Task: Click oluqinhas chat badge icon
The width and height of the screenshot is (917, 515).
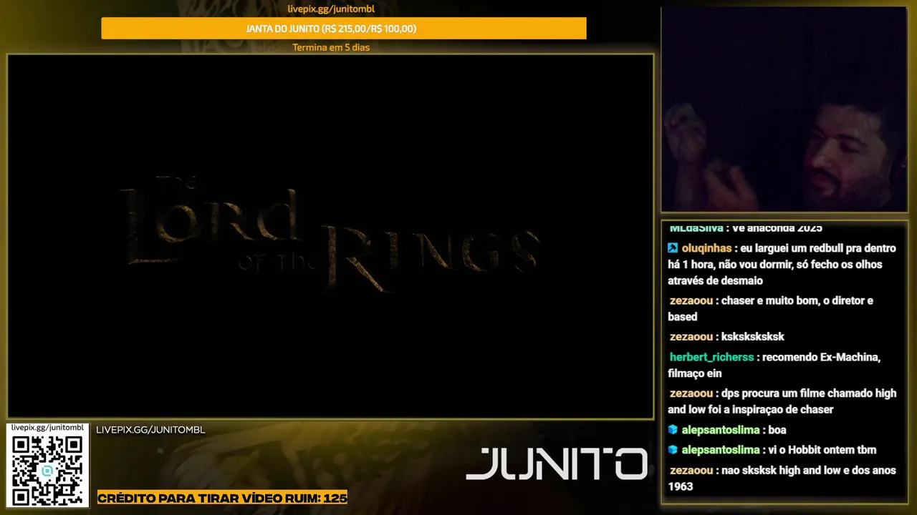Action: 673,248
